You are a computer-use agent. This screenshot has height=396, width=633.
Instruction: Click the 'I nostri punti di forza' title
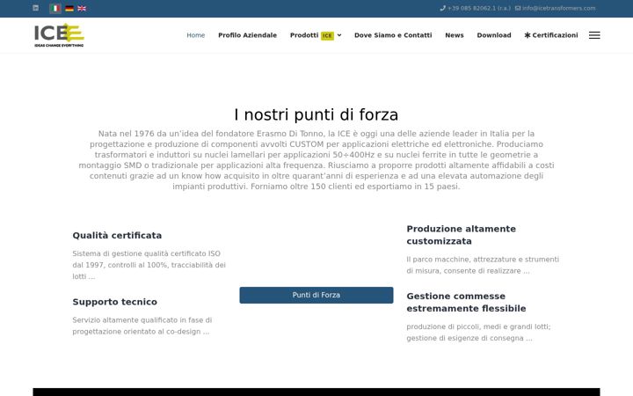[x=316, y=114]
